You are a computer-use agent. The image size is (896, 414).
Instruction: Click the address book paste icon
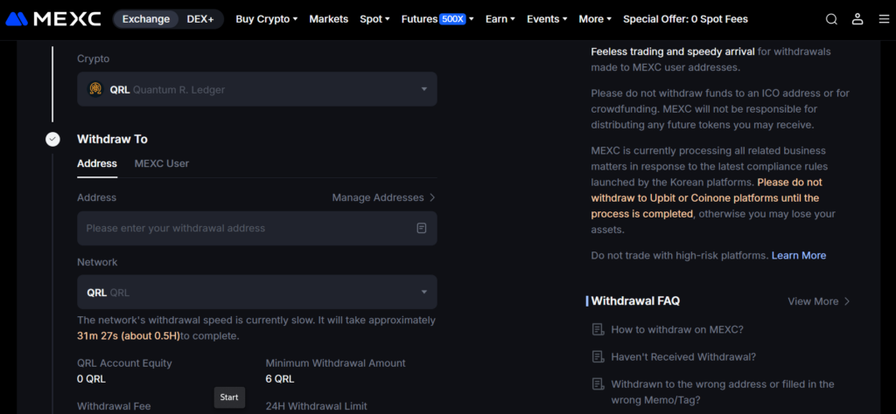tap(422, 228)
